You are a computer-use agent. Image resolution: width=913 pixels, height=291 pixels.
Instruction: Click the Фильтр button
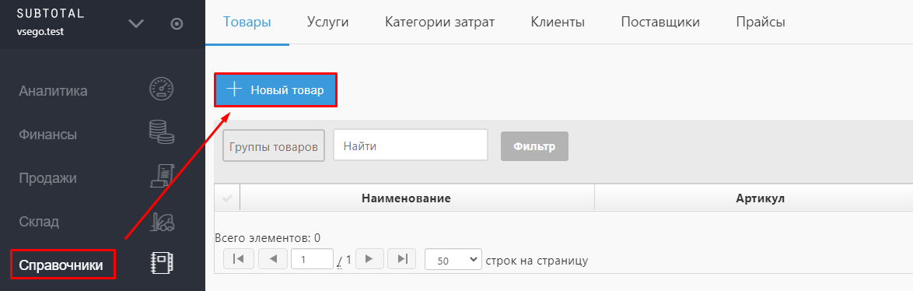coord(534,145)
